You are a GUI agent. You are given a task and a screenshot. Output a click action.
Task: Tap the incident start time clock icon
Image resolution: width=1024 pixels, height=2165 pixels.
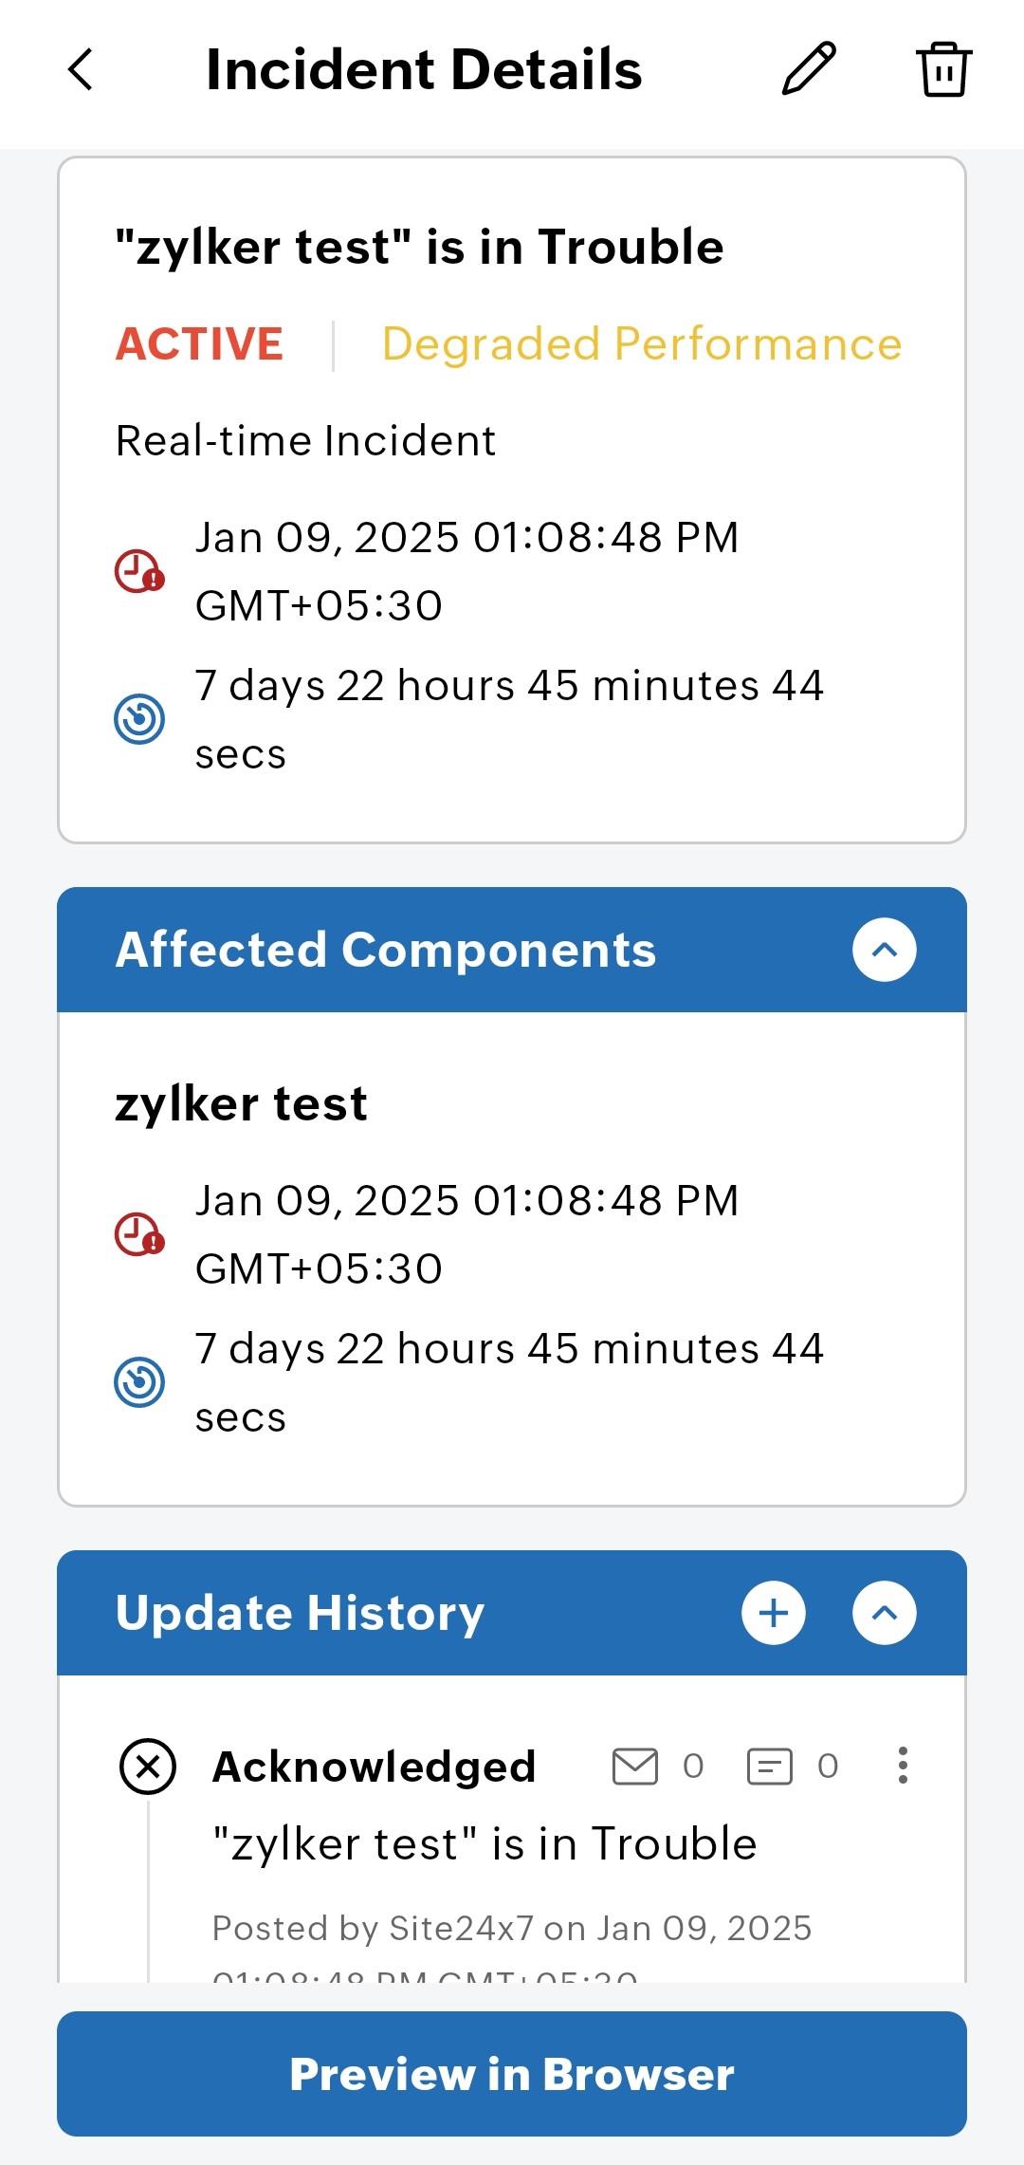pos(139,571)
